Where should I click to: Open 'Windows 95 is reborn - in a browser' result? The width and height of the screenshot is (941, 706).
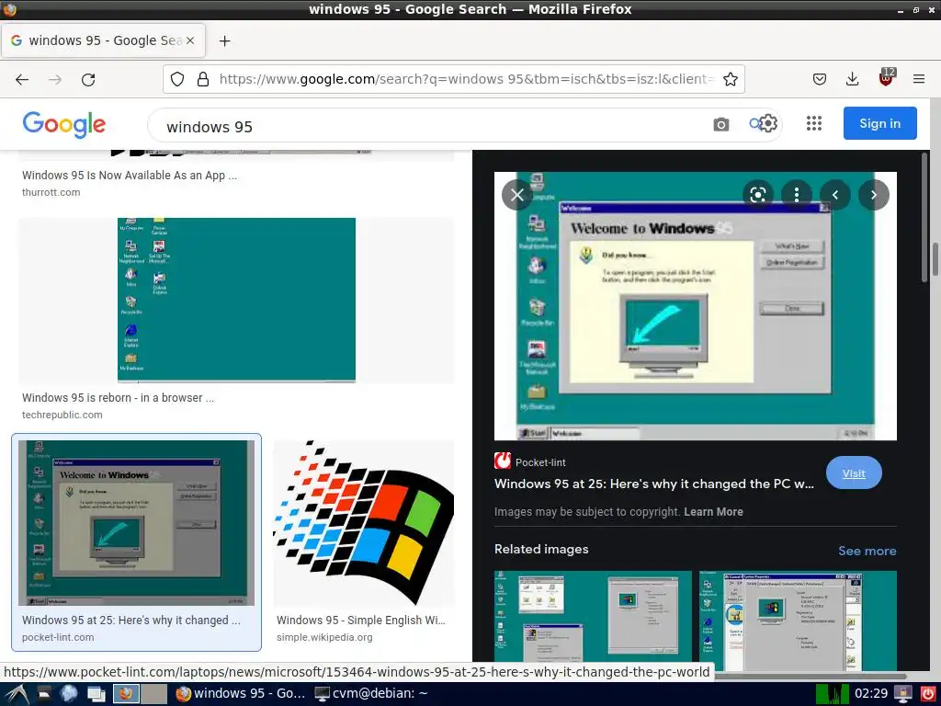click(x=119, y=397)
